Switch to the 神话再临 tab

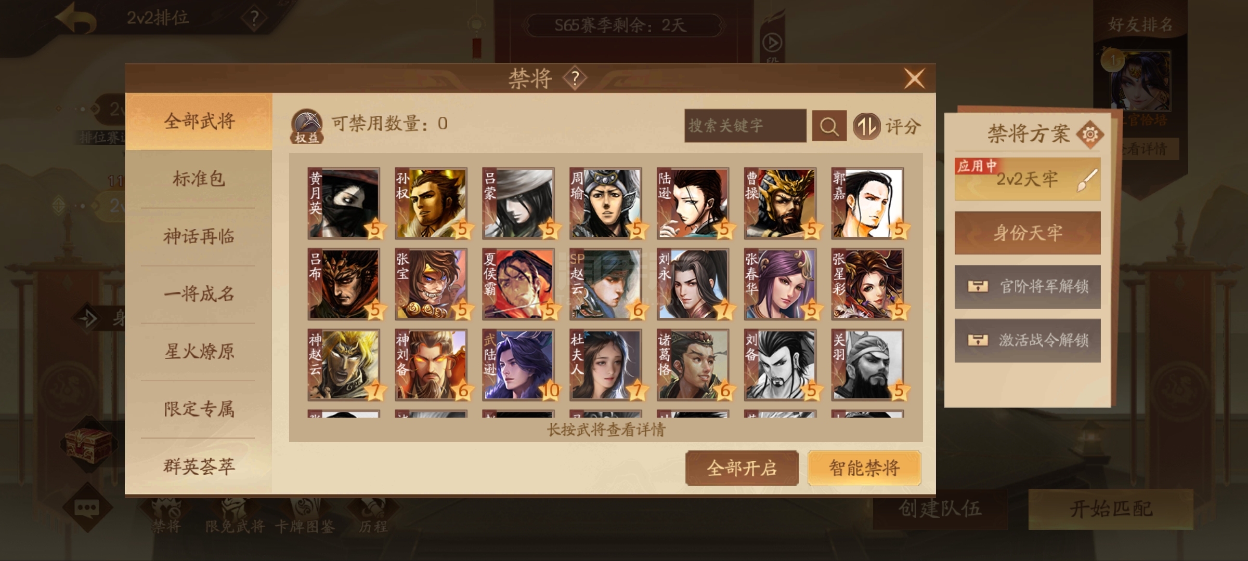click(x=198, y=236)
